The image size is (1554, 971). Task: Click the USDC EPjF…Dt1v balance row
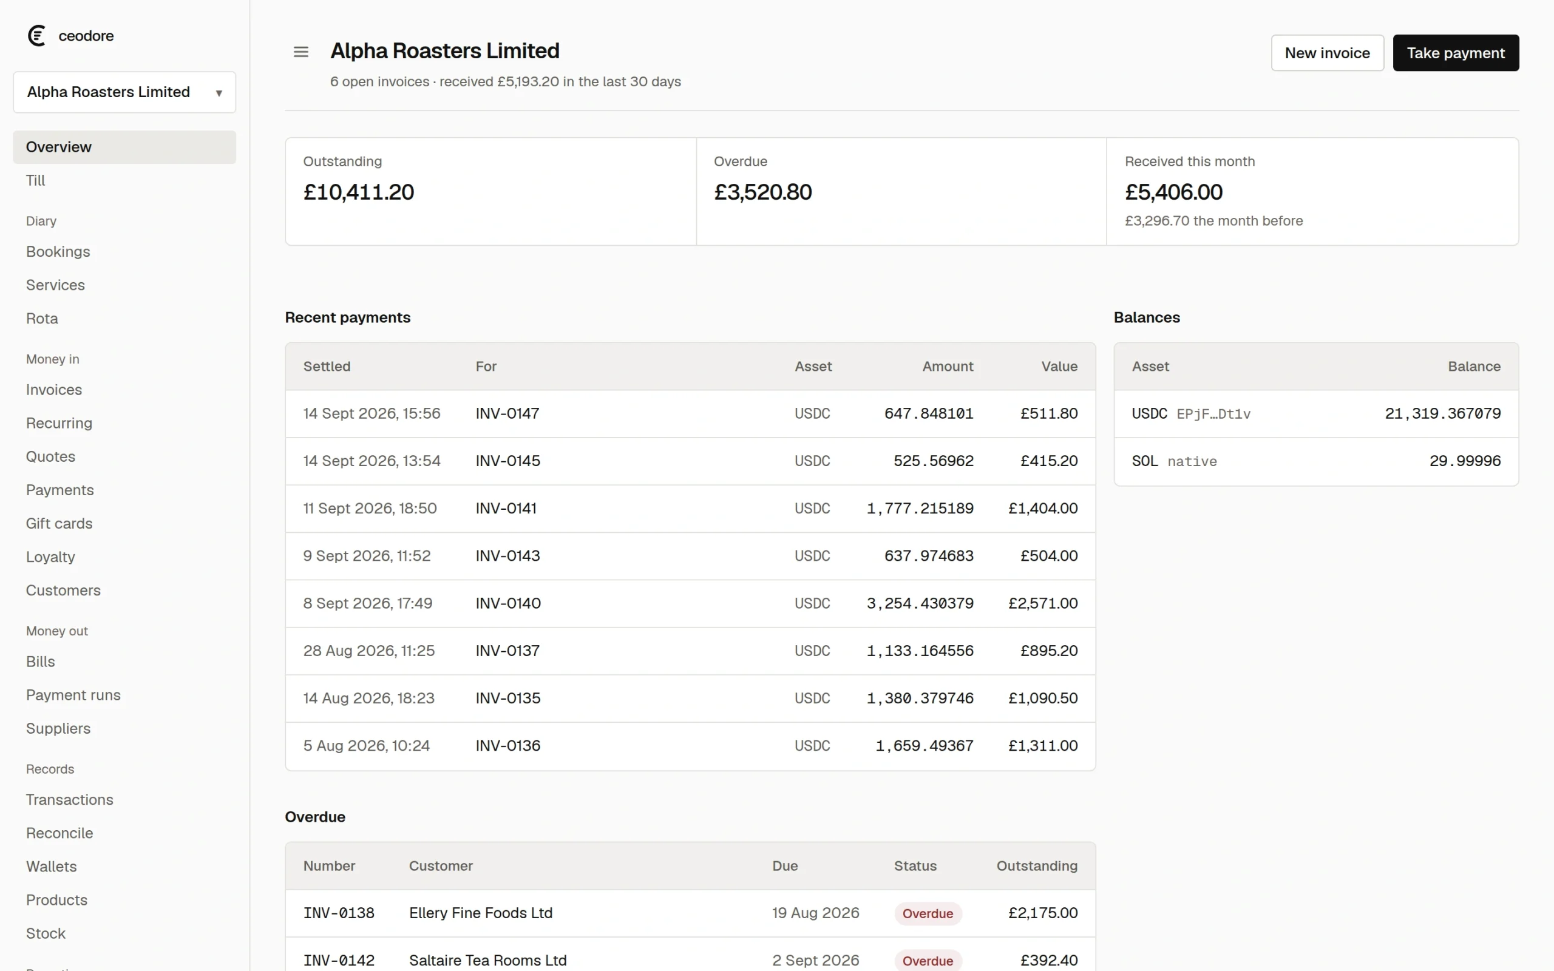pos(1316,413)
